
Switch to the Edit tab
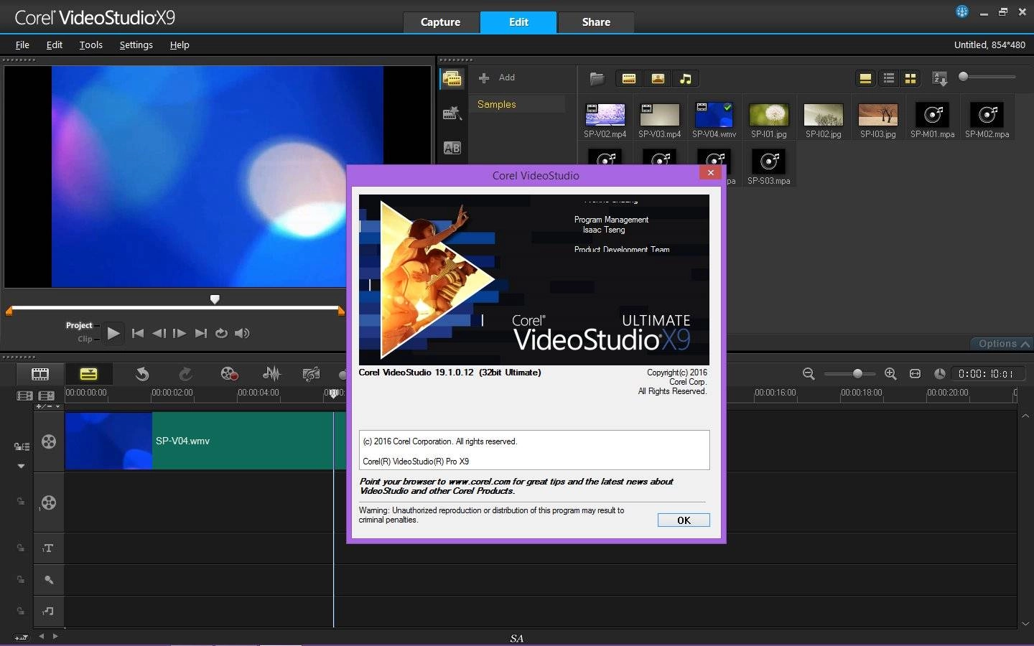tap(518, 22)
